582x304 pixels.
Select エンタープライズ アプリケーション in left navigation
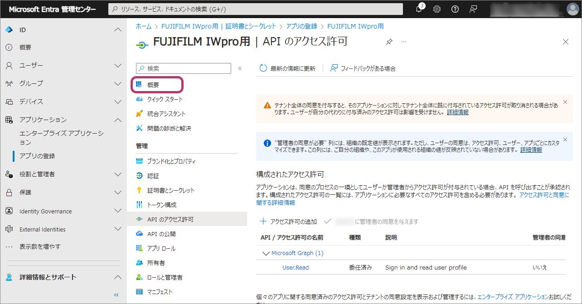[62, 138]
